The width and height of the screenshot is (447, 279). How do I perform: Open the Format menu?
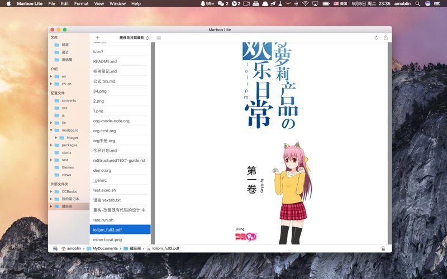(81, 3)
